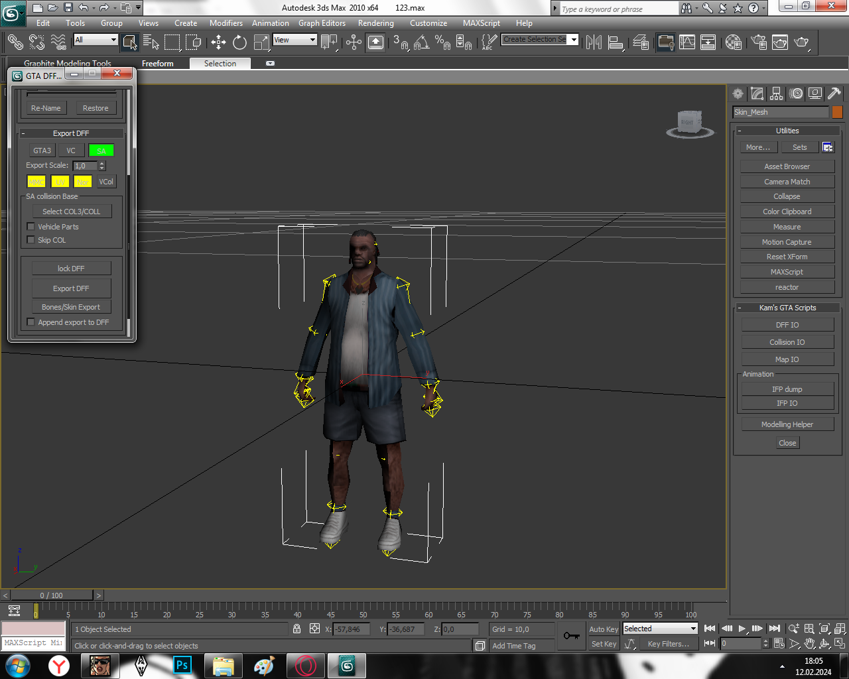
Task: Open the Hierarchy command panel tab
Action: click(x=776, y=93)
